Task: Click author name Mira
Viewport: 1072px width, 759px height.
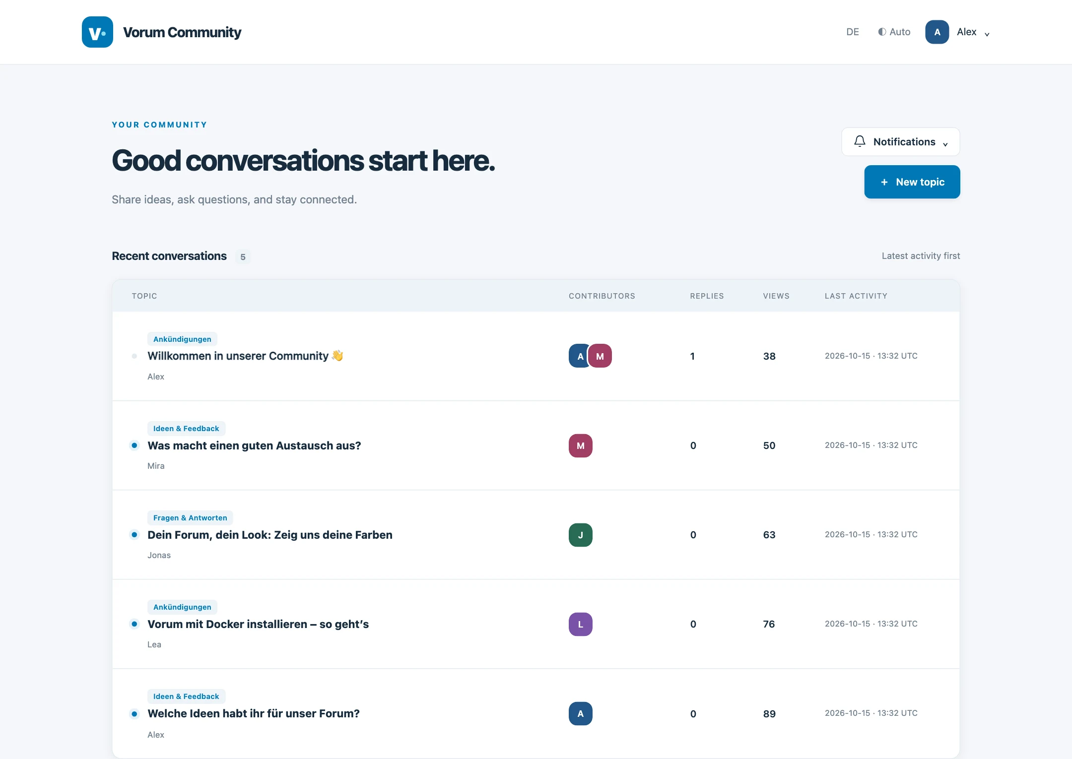Action: point(156,466)
